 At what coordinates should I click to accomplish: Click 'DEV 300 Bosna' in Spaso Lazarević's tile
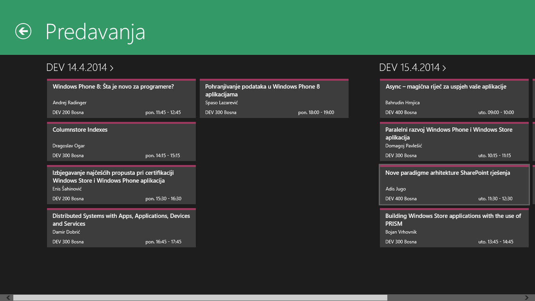[x=221, y=112]
